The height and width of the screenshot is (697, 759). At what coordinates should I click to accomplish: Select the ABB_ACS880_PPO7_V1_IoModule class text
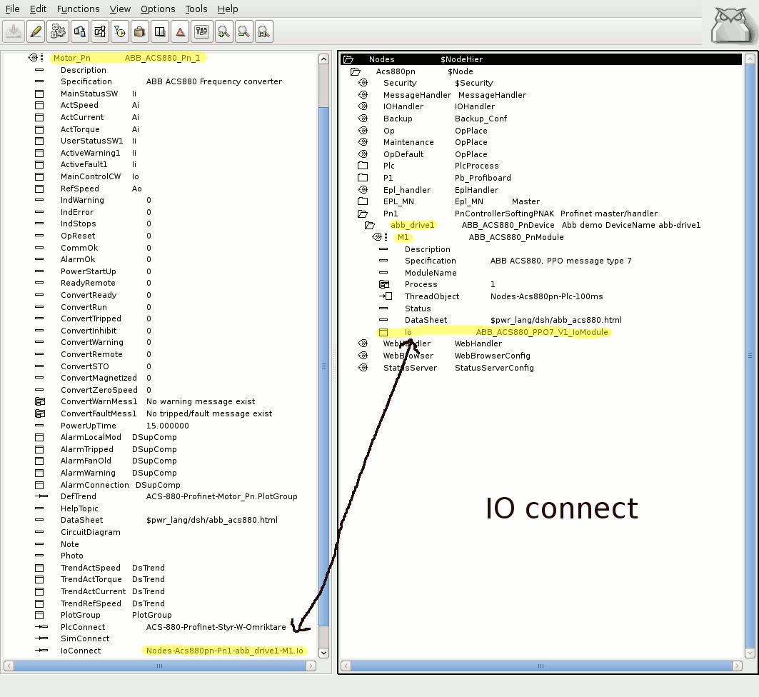tap(542, 332)
